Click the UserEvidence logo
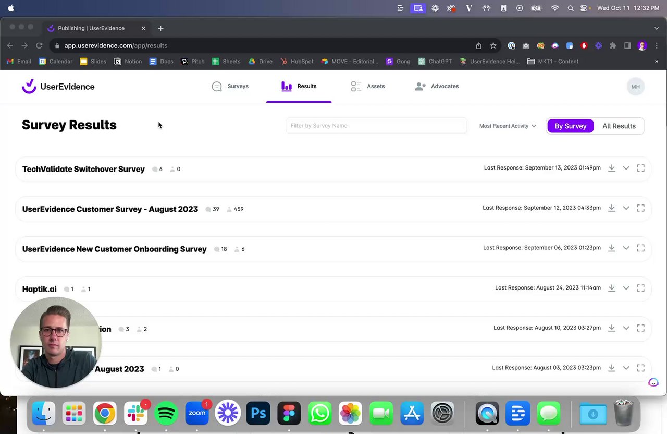The height and width of the screenshot is (434, 667). (58, 87)
